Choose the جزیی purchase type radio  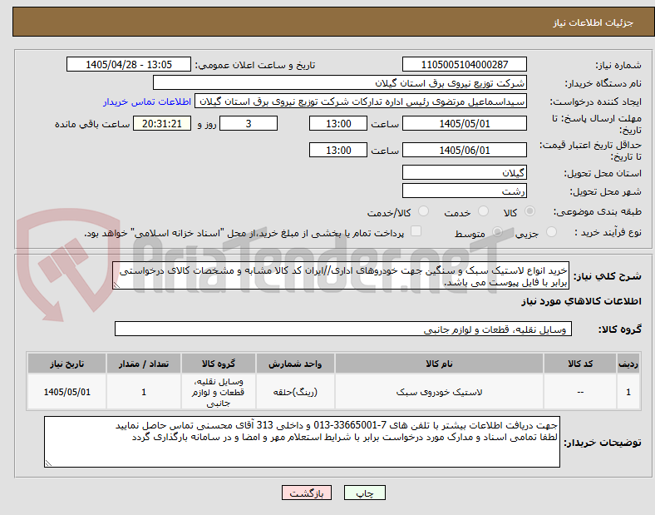click(551, 231)
